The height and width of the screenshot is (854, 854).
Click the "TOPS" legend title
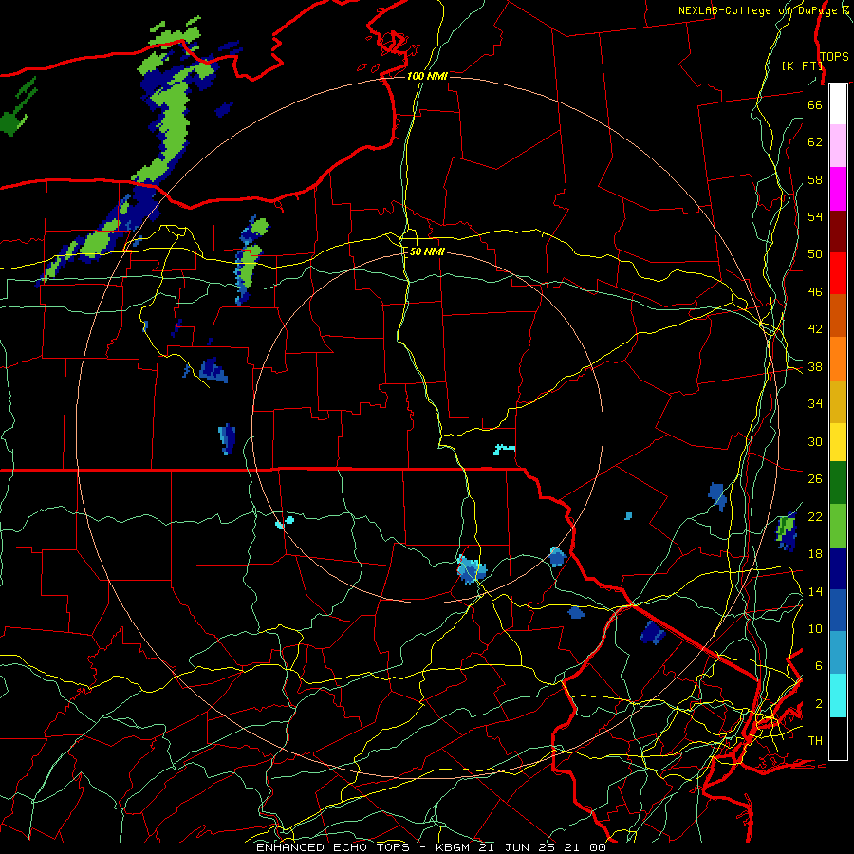pos(834,56)
